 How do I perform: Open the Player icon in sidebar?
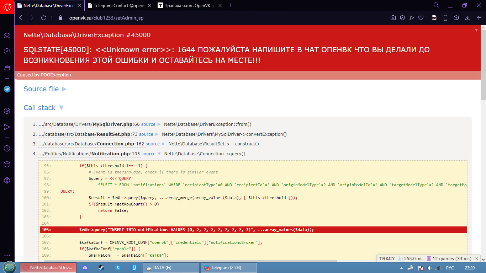pos(7,111)
